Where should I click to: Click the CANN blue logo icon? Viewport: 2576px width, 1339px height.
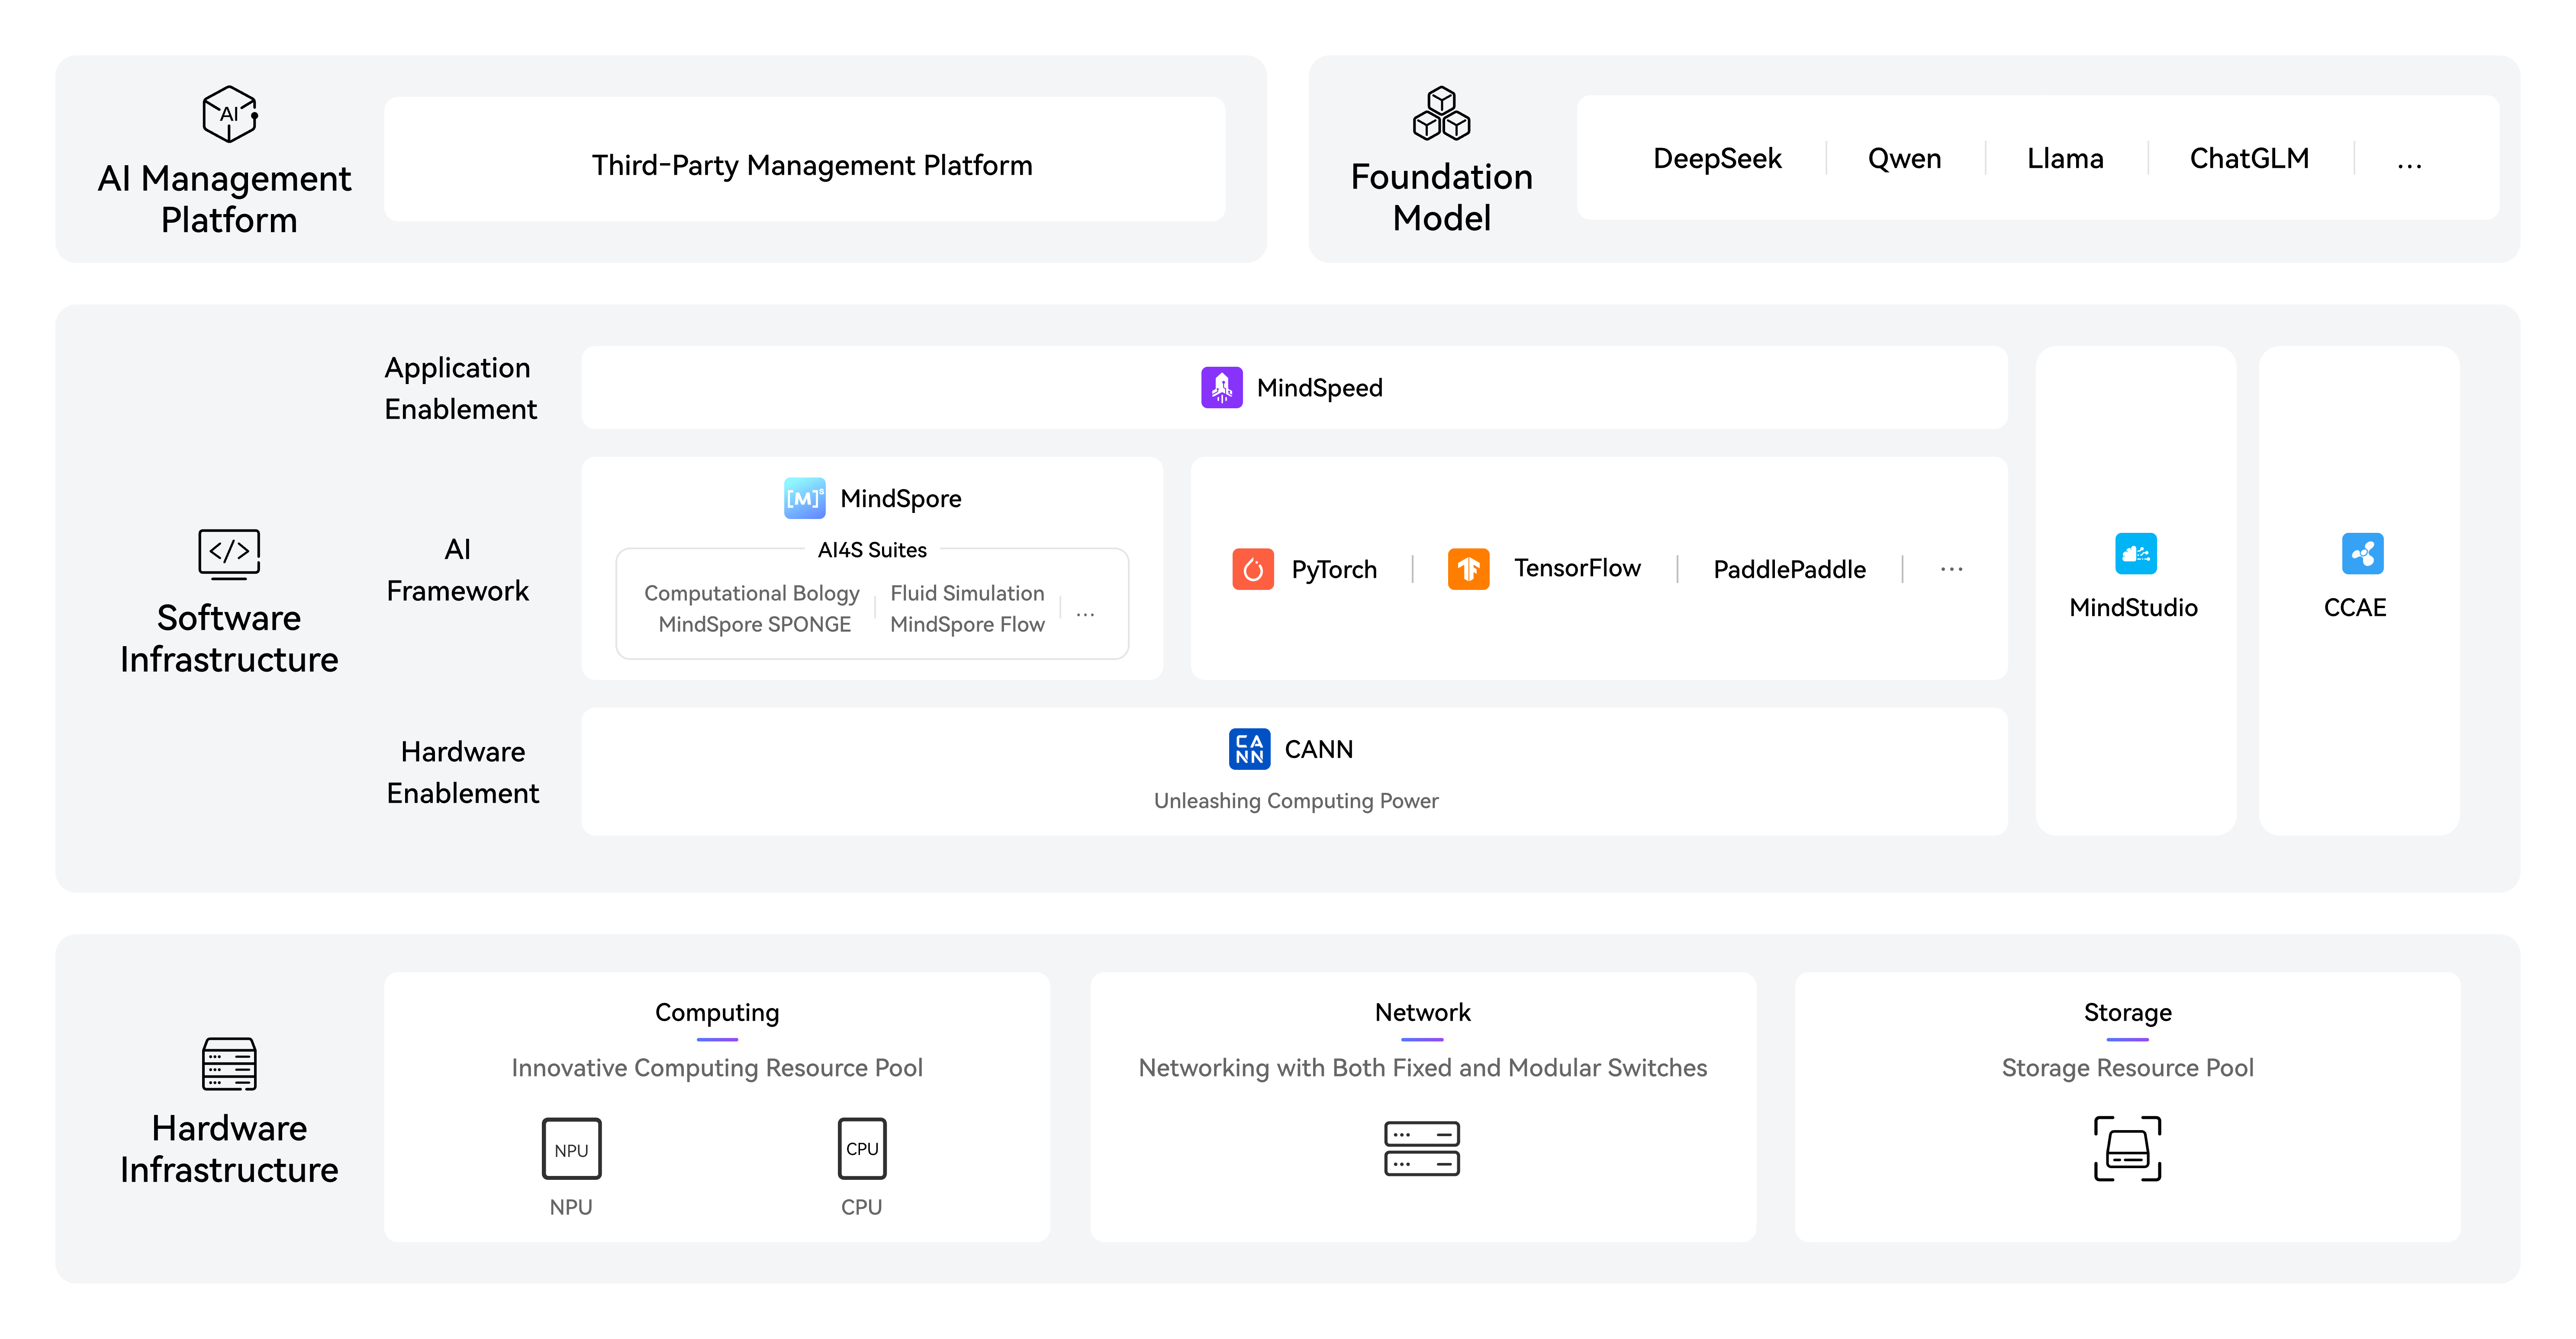click(x=1249, y=749)
